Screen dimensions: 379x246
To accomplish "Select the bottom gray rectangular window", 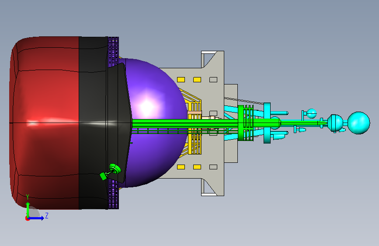I will [x=213, y=167].
